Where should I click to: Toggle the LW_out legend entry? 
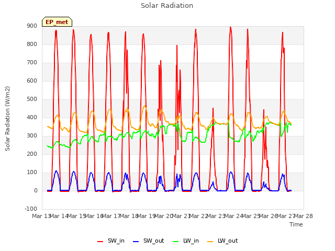tap(222, 241)
